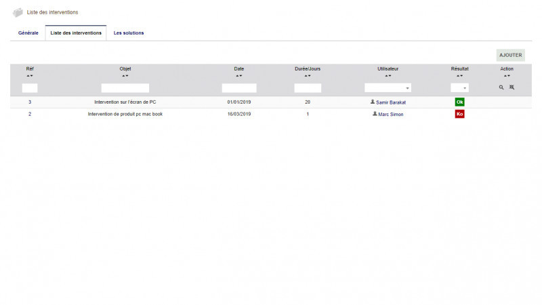Click the Liste des interventions header icon
This screenshot has height=305, width=542.
[x=18, y=12]
